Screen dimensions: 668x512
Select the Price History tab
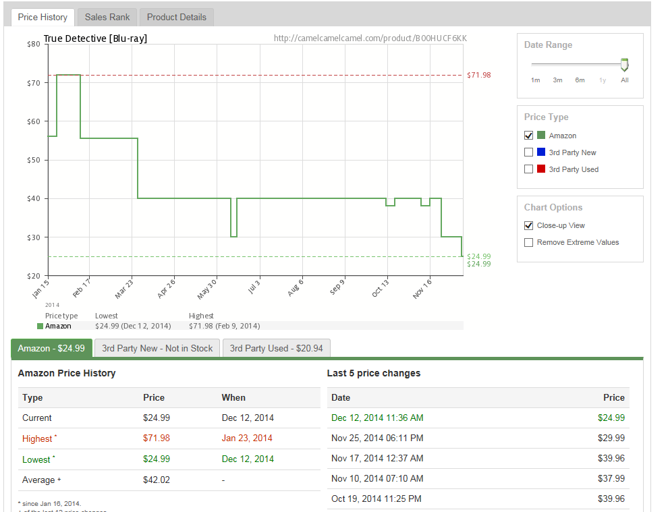(x=43, y=17)
